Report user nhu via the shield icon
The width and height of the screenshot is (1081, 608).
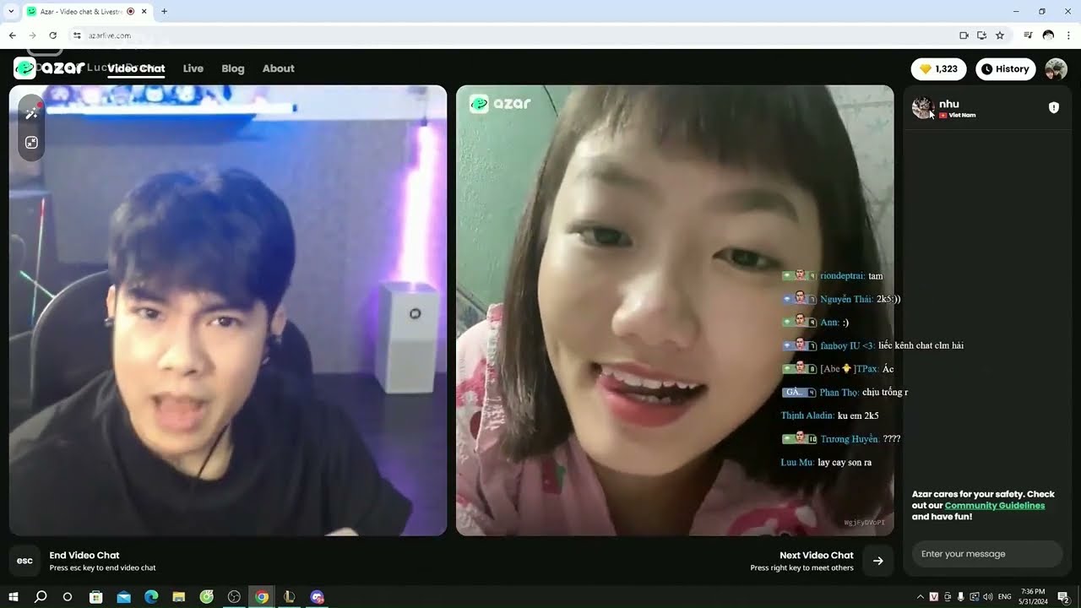[x=1054, y=107]
